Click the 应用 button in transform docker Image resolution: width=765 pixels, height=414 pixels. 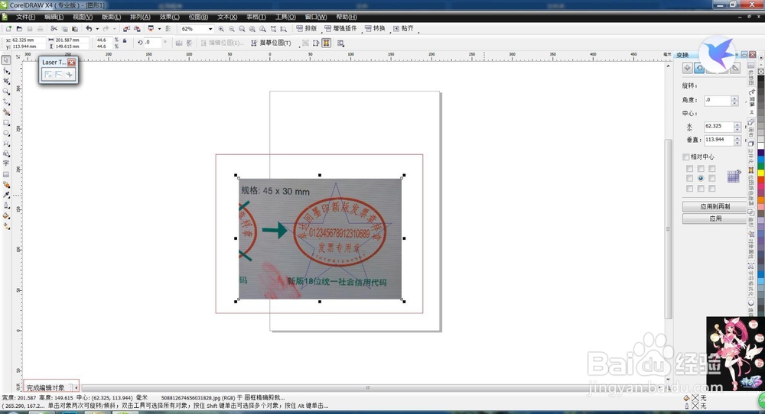(715, 218)
